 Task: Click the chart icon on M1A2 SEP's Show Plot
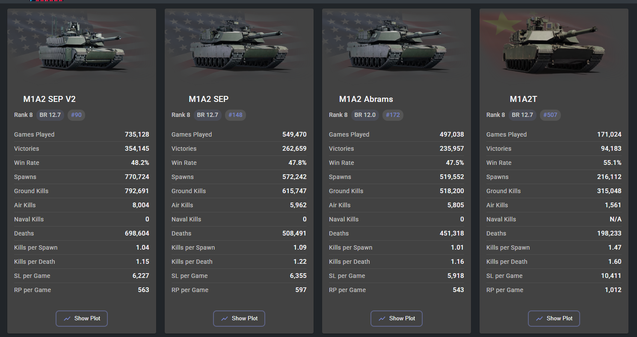225,319
